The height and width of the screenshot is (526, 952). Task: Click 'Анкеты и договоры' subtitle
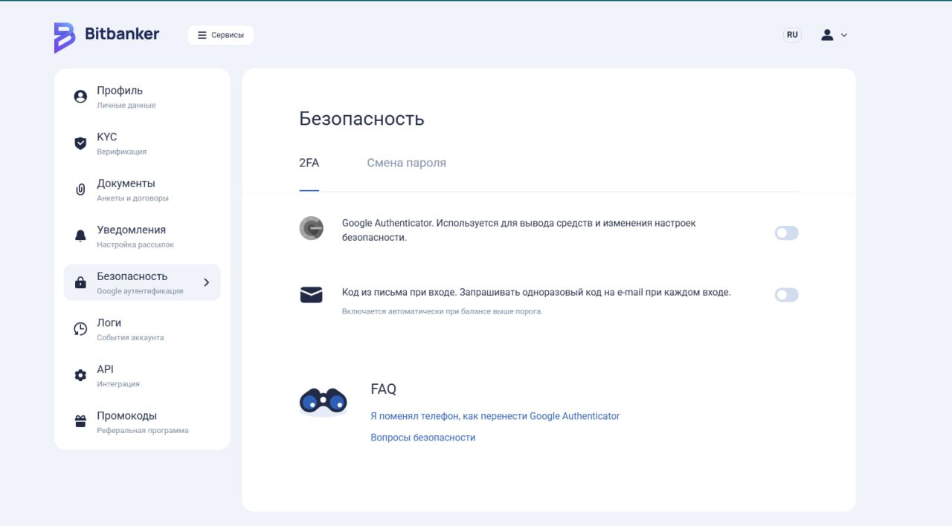coord(132,198)
